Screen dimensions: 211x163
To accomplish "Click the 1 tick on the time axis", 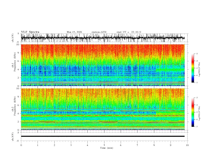I will point(38,145).
